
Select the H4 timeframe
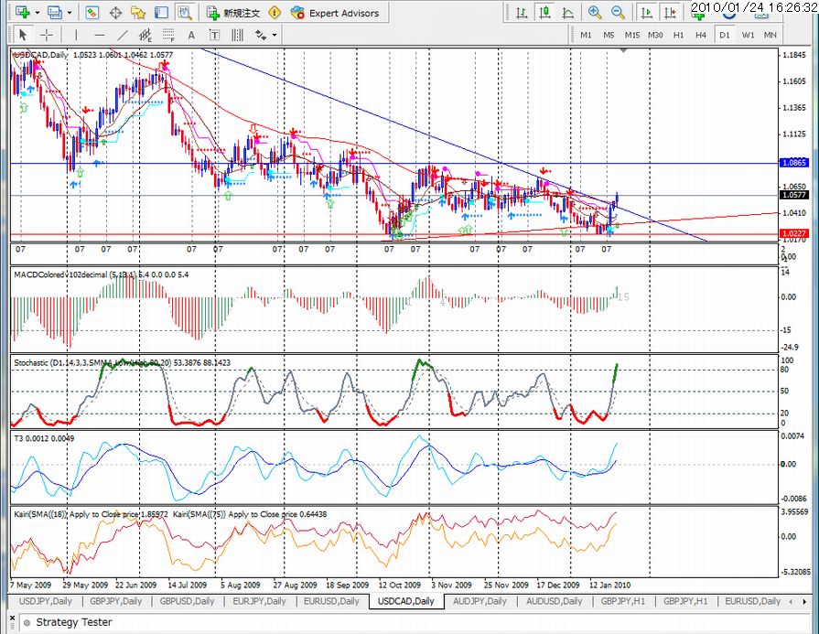(701, 35)
